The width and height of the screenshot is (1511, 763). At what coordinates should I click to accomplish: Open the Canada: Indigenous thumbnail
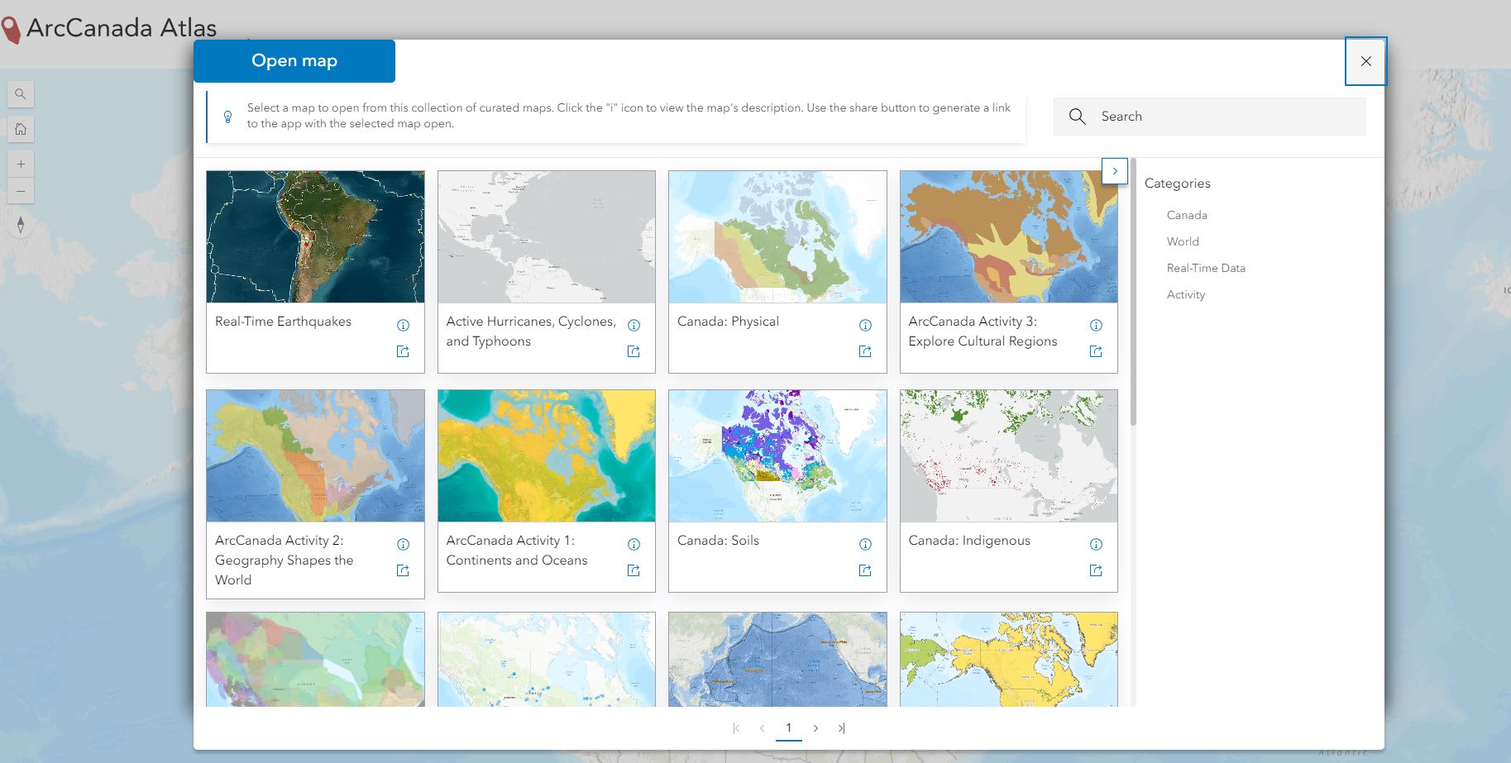pyautogui.click(x=1009, y=455)
